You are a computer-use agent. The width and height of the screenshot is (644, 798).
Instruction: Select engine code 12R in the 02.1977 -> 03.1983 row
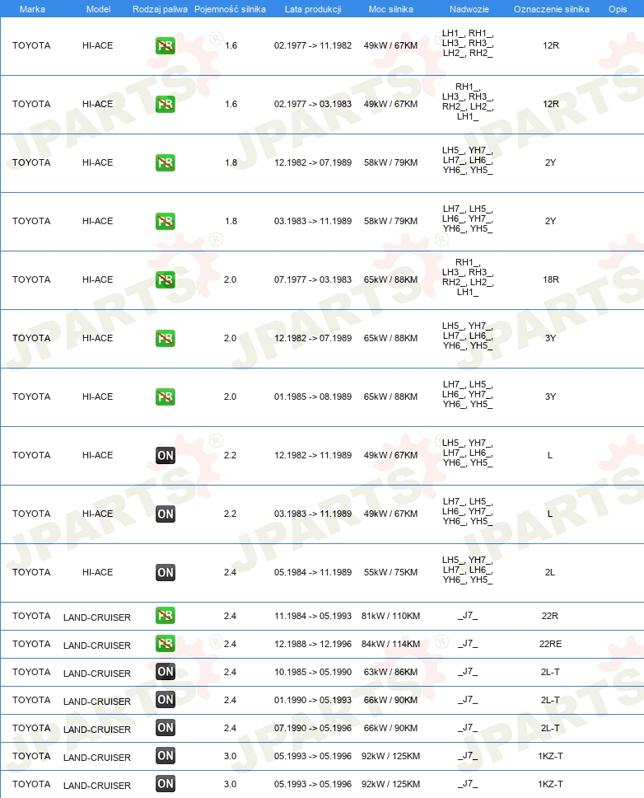[550, 104]
